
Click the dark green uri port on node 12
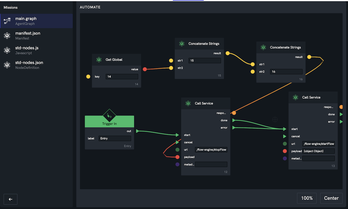tap(177, 150)
